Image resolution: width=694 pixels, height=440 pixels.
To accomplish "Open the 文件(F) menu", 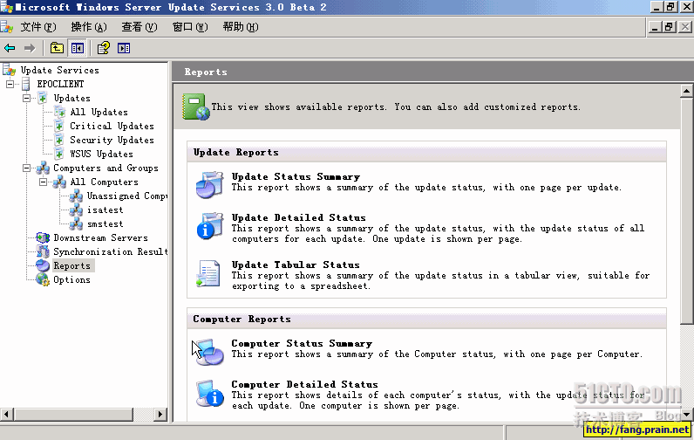I will [38, 27].
